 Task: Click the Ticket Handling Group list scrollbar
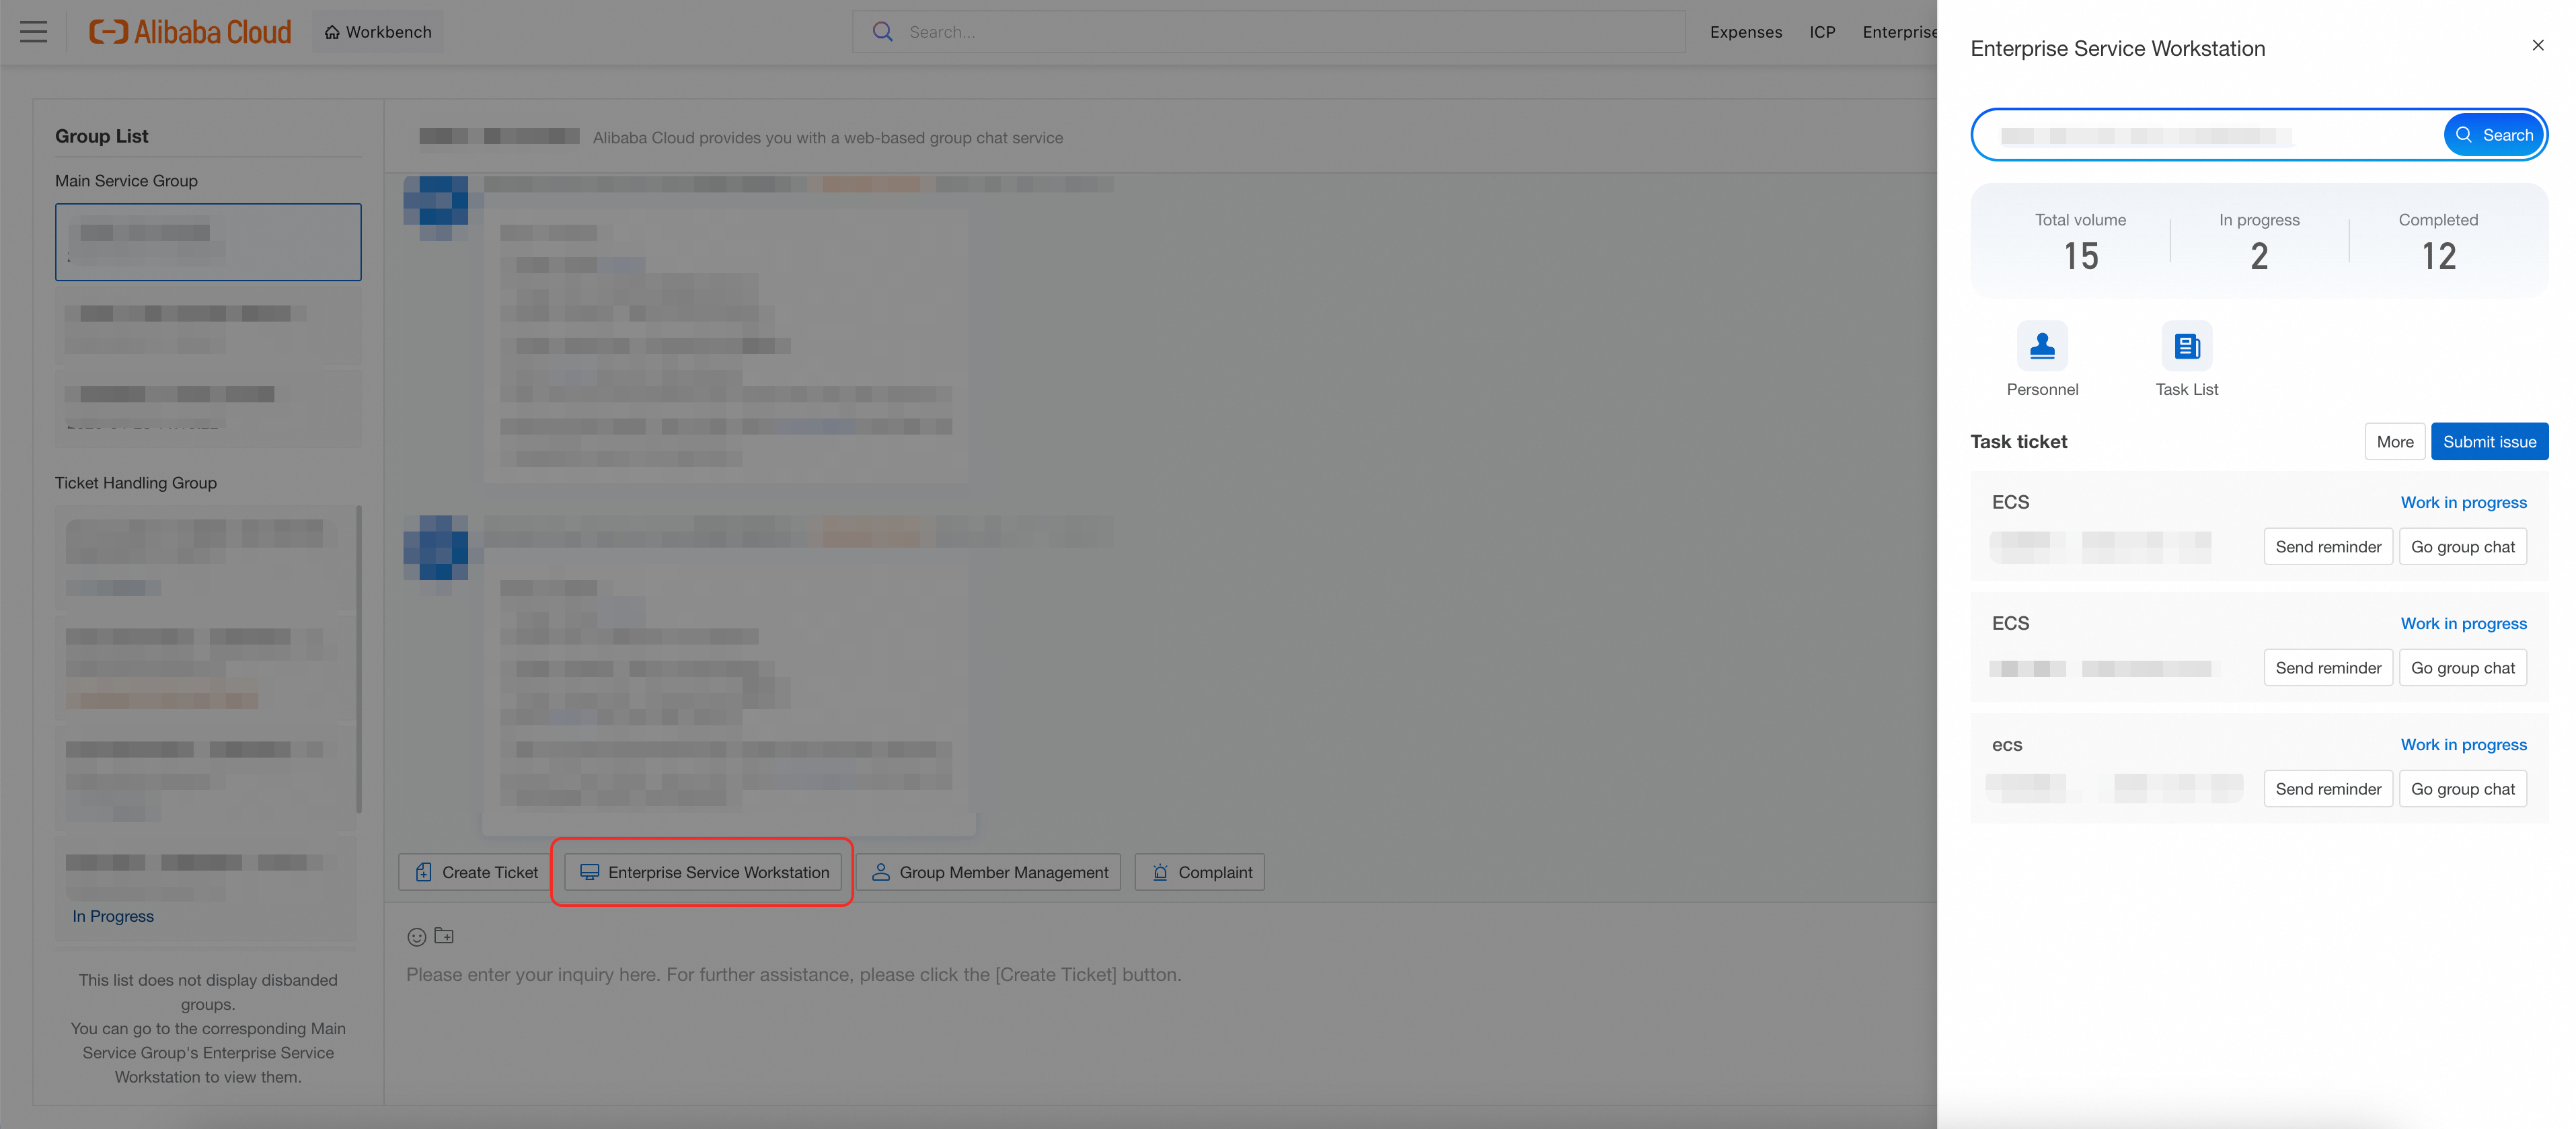(359, 660)
